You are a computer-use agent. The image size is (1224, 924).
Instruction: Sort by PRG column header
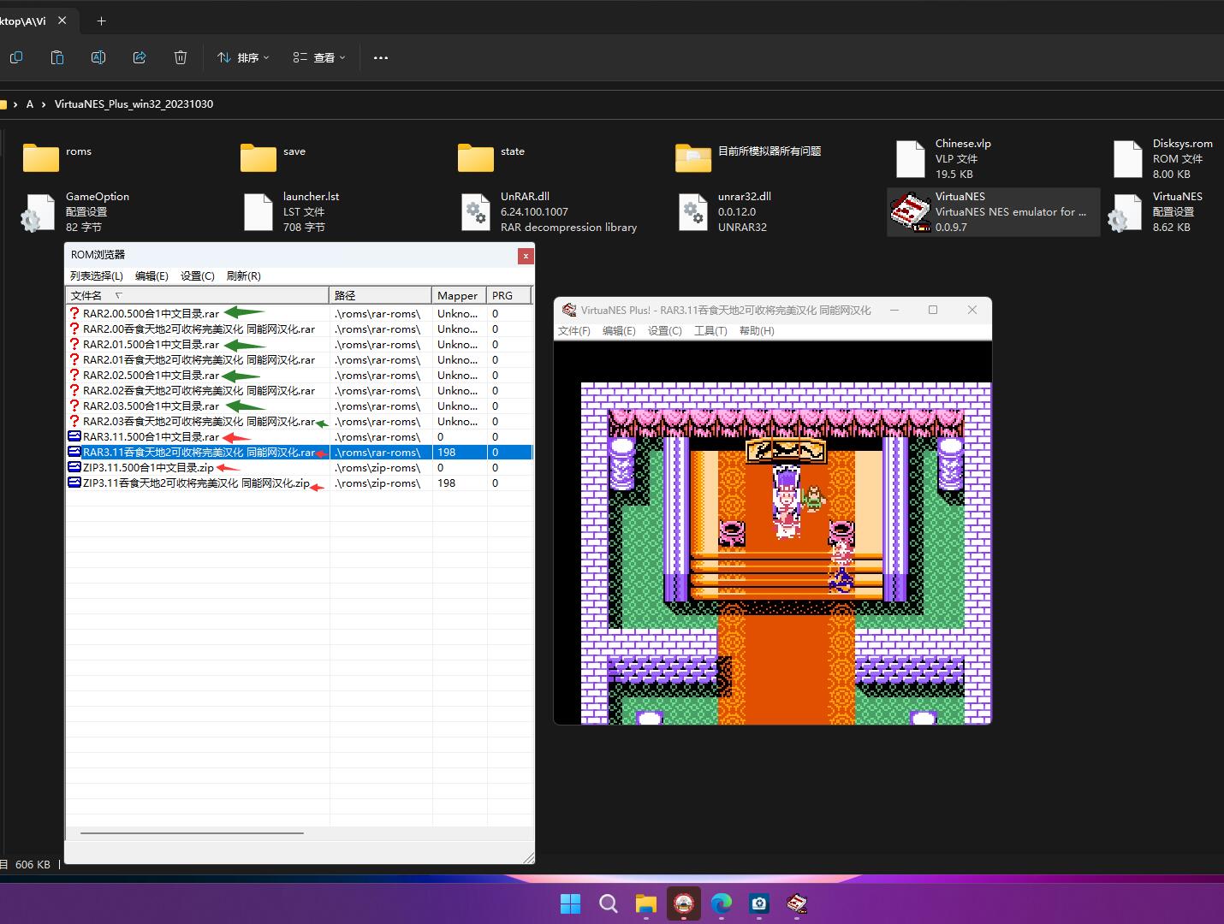pos(508,295)
